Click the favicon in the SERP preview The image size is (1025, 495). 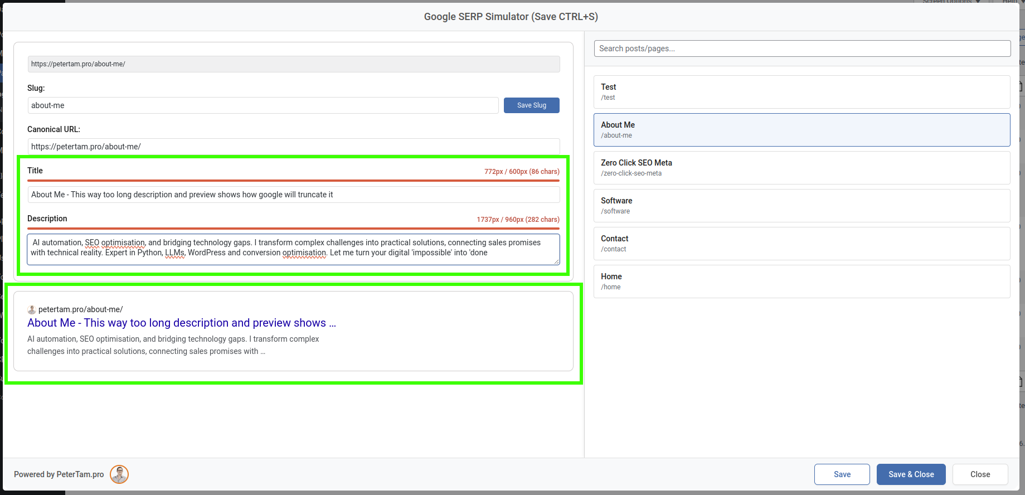tap(32, 309)
